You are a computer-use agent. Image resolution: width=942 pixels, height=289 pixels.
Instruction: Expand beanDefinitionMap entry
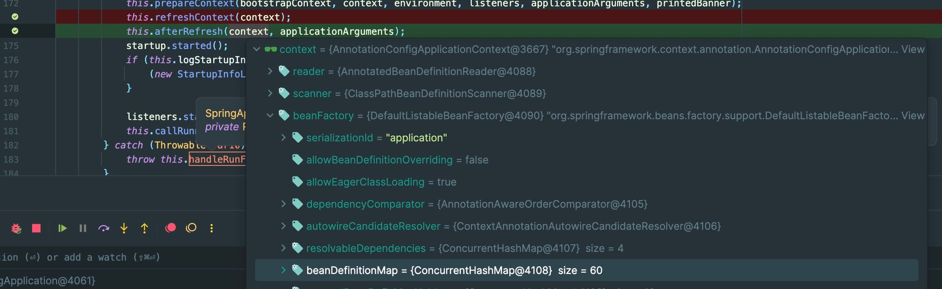tap(283, 270)
